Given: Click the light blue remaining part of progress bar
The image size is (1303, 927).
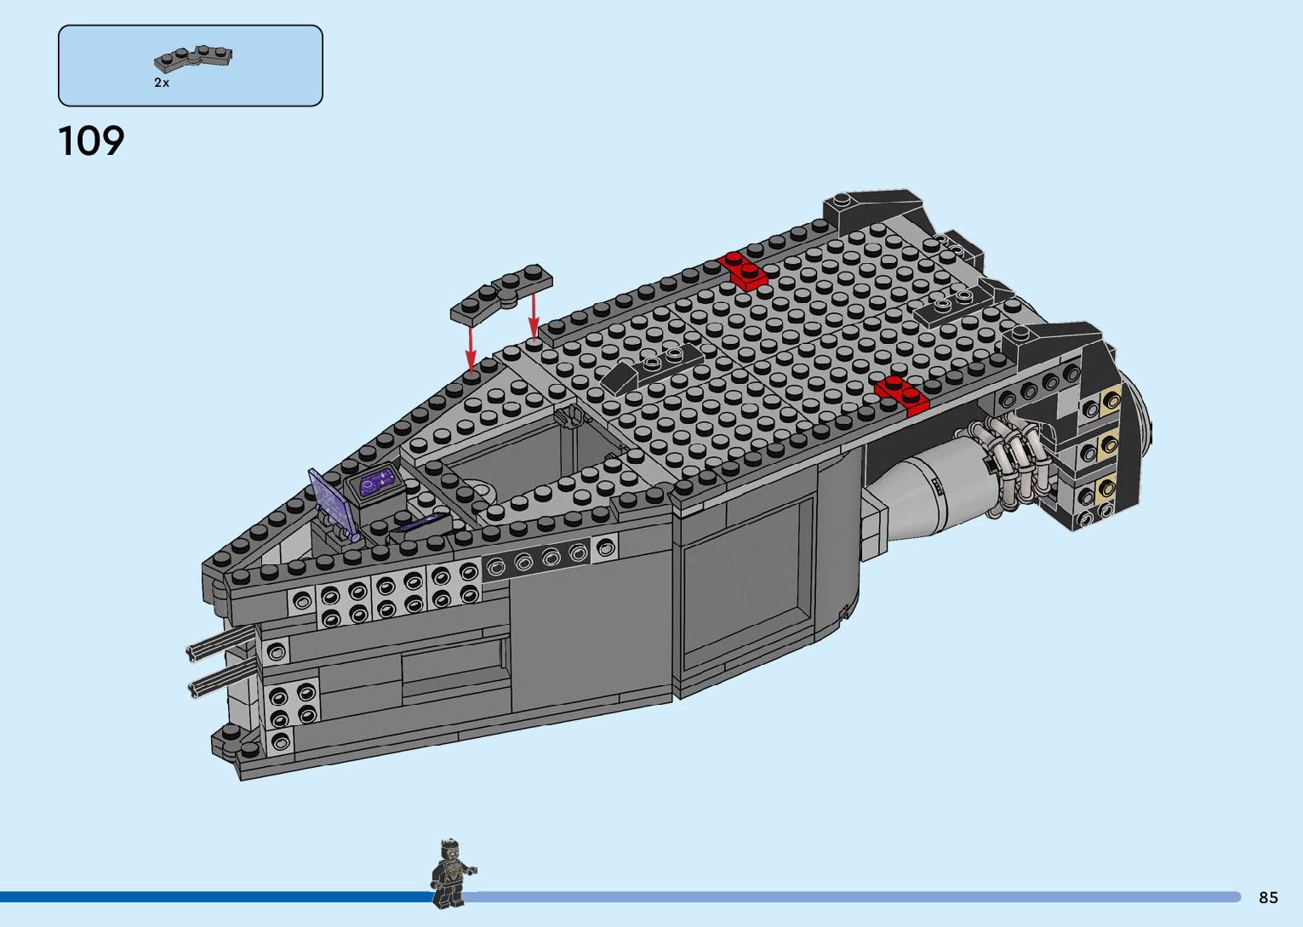Looking at the screenshot, I should [851, 896].
